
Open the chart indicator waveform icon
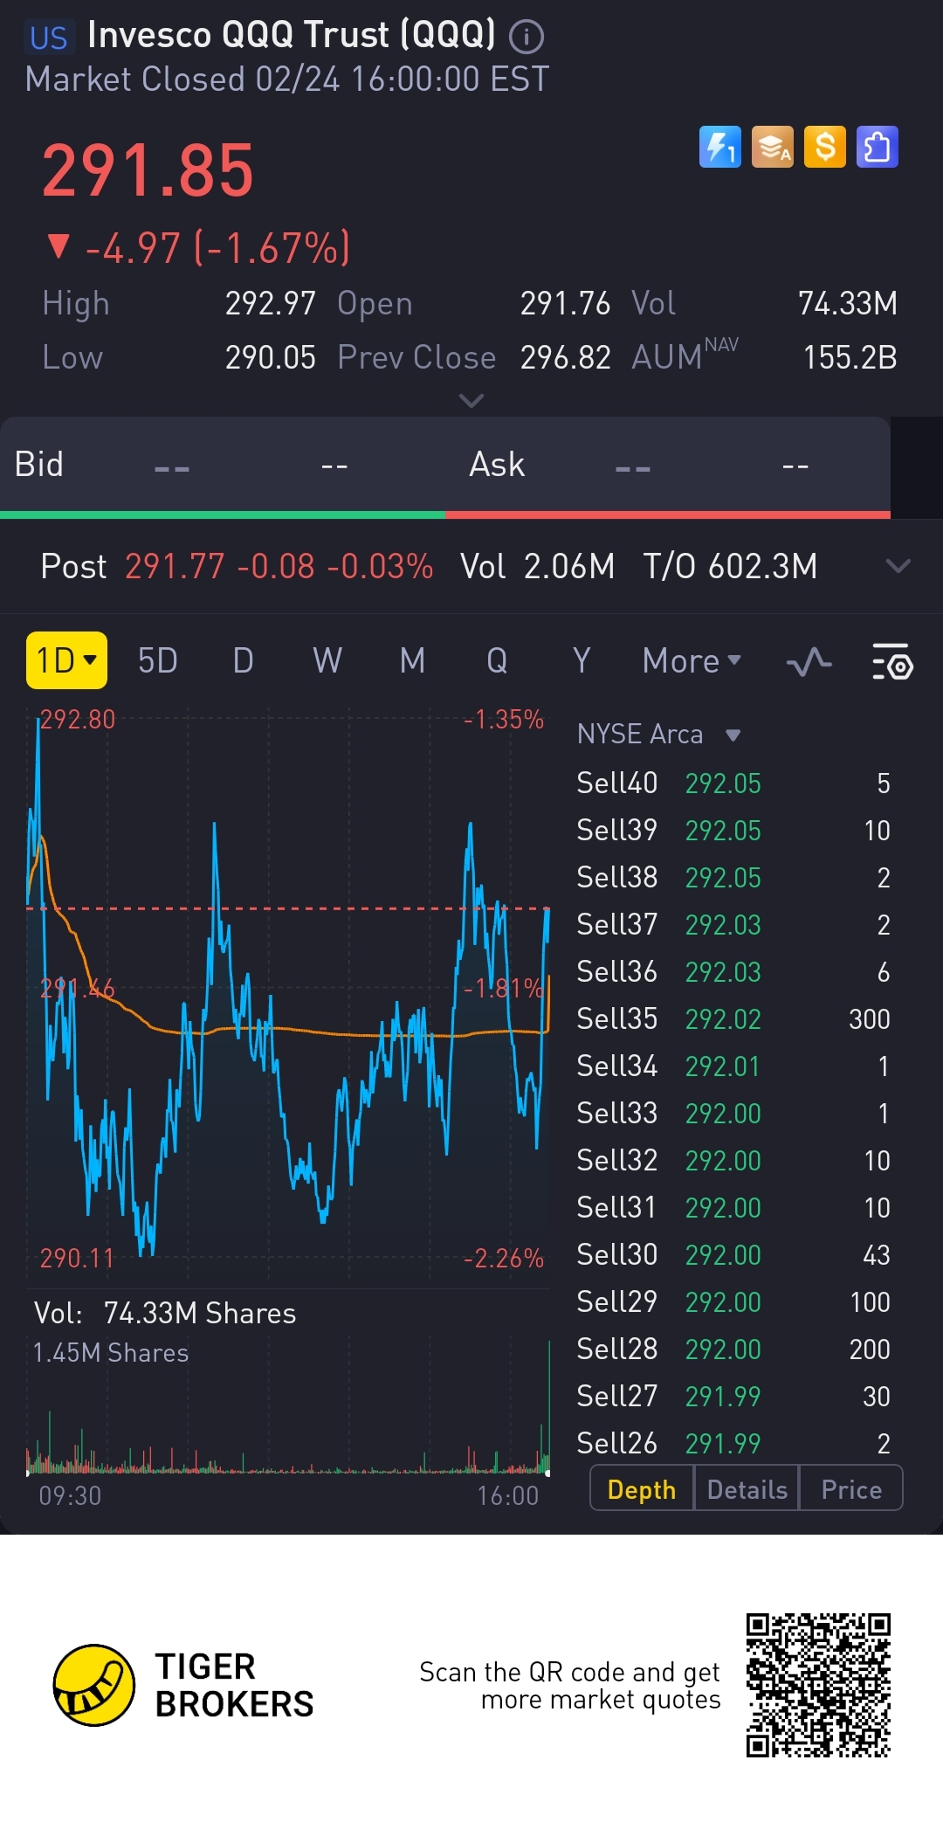coord(809,662)
